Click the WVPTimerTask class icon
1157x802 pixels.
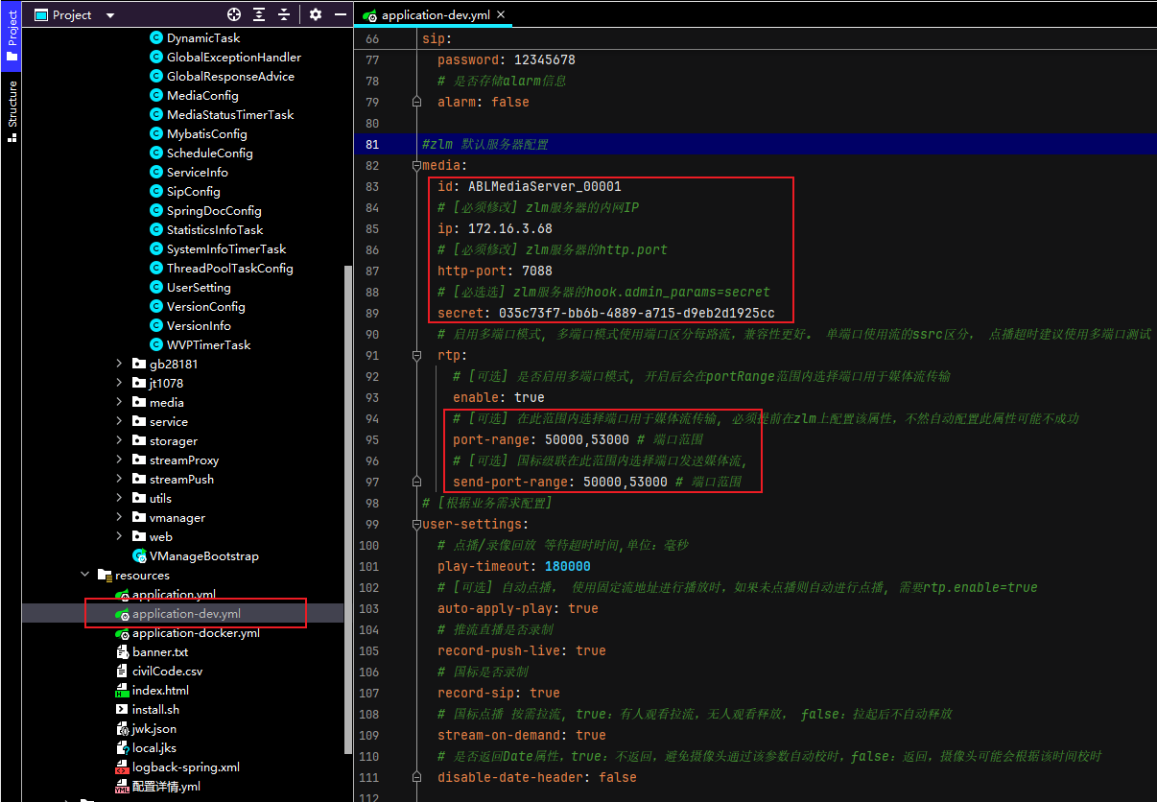pos(156,344)
